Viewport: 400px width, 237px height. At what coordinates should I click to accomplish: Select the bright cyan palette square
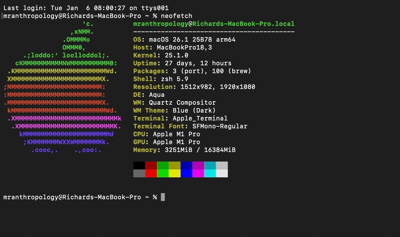210,173
